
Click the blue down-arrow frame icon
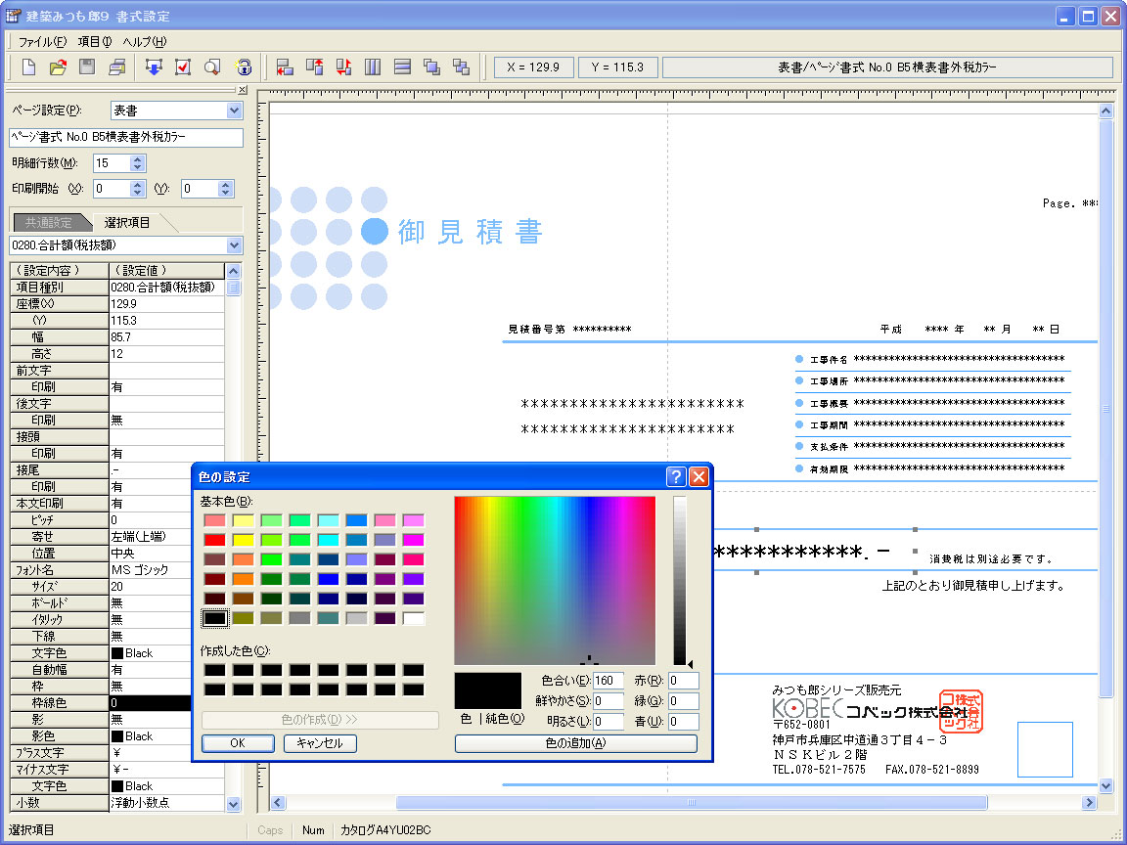[x=154, y=67]
